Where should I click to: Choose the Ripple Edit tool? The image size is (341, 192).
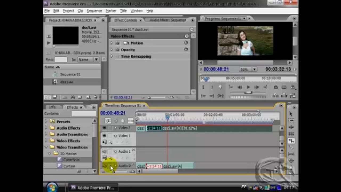tap(291, 127)
